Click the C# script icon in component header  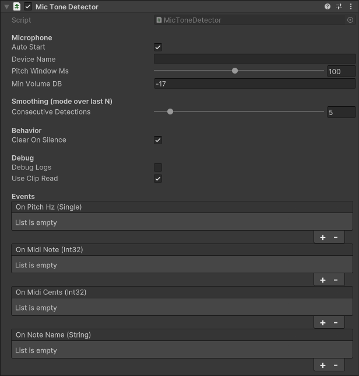click(17, 6)
